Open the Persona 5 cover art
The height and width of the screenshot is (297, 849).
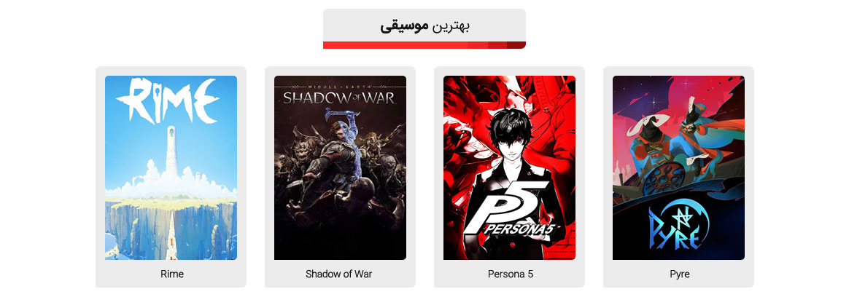pyautogui.click(x=509, y=167)
